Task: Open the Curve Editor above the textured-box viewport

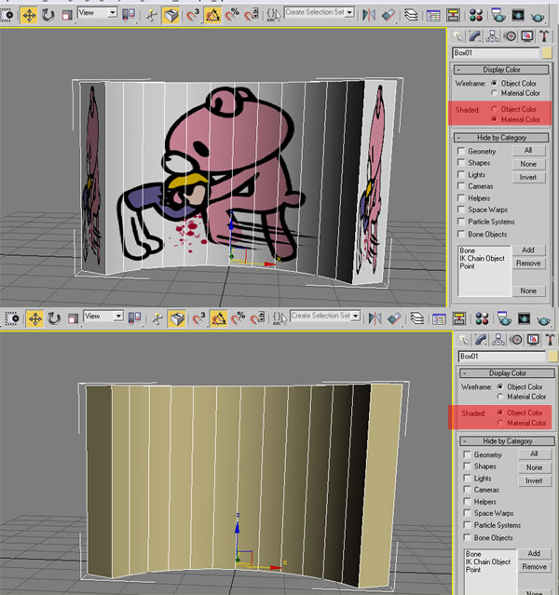Action: (x=433, y=15)
